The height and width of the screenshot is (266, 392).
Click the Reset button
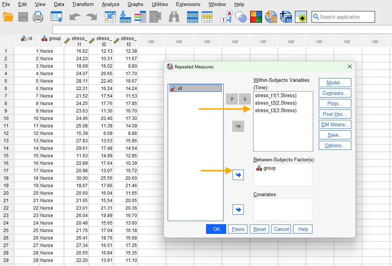coord(259,229)
